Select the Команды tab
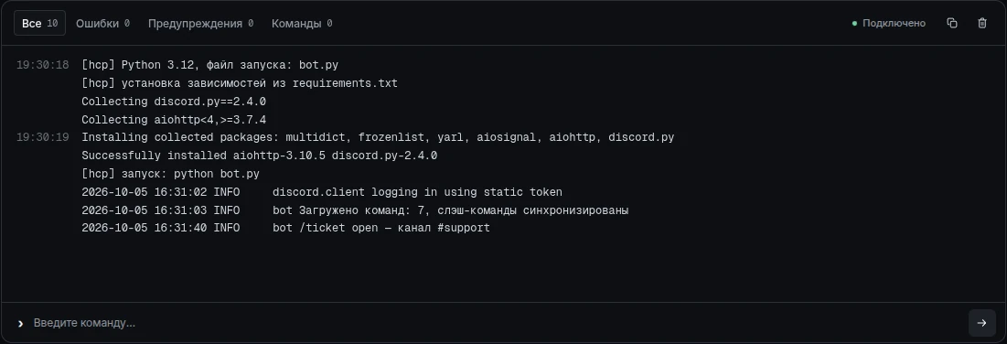This screenshot has height=344, width=1007. click(x=302, y=23)
